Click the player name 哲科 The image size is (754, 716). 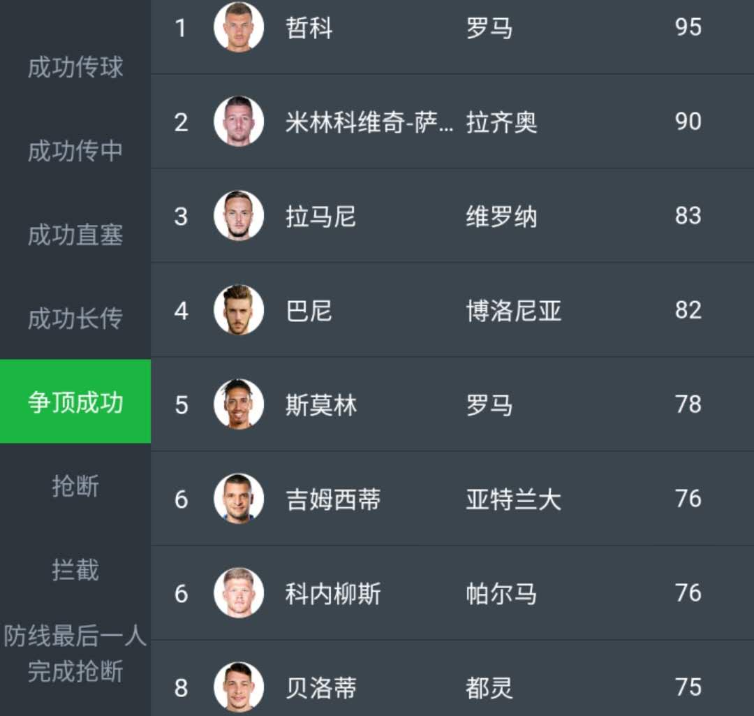tap(308, 28)
